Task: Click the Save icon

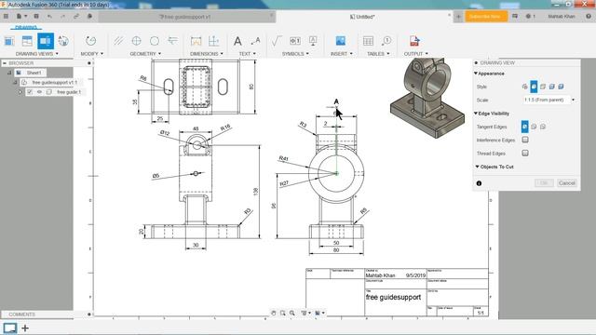Action: pos(36,17)
